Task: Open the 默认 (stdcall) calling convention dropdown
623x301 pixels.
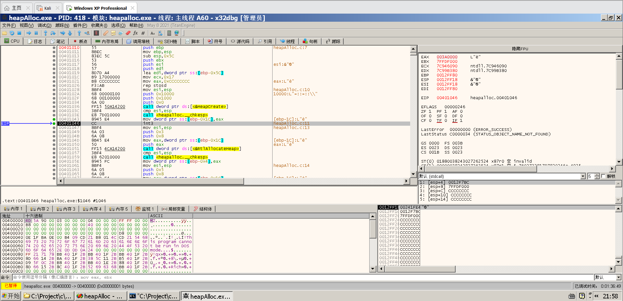Action: point(583,176)
